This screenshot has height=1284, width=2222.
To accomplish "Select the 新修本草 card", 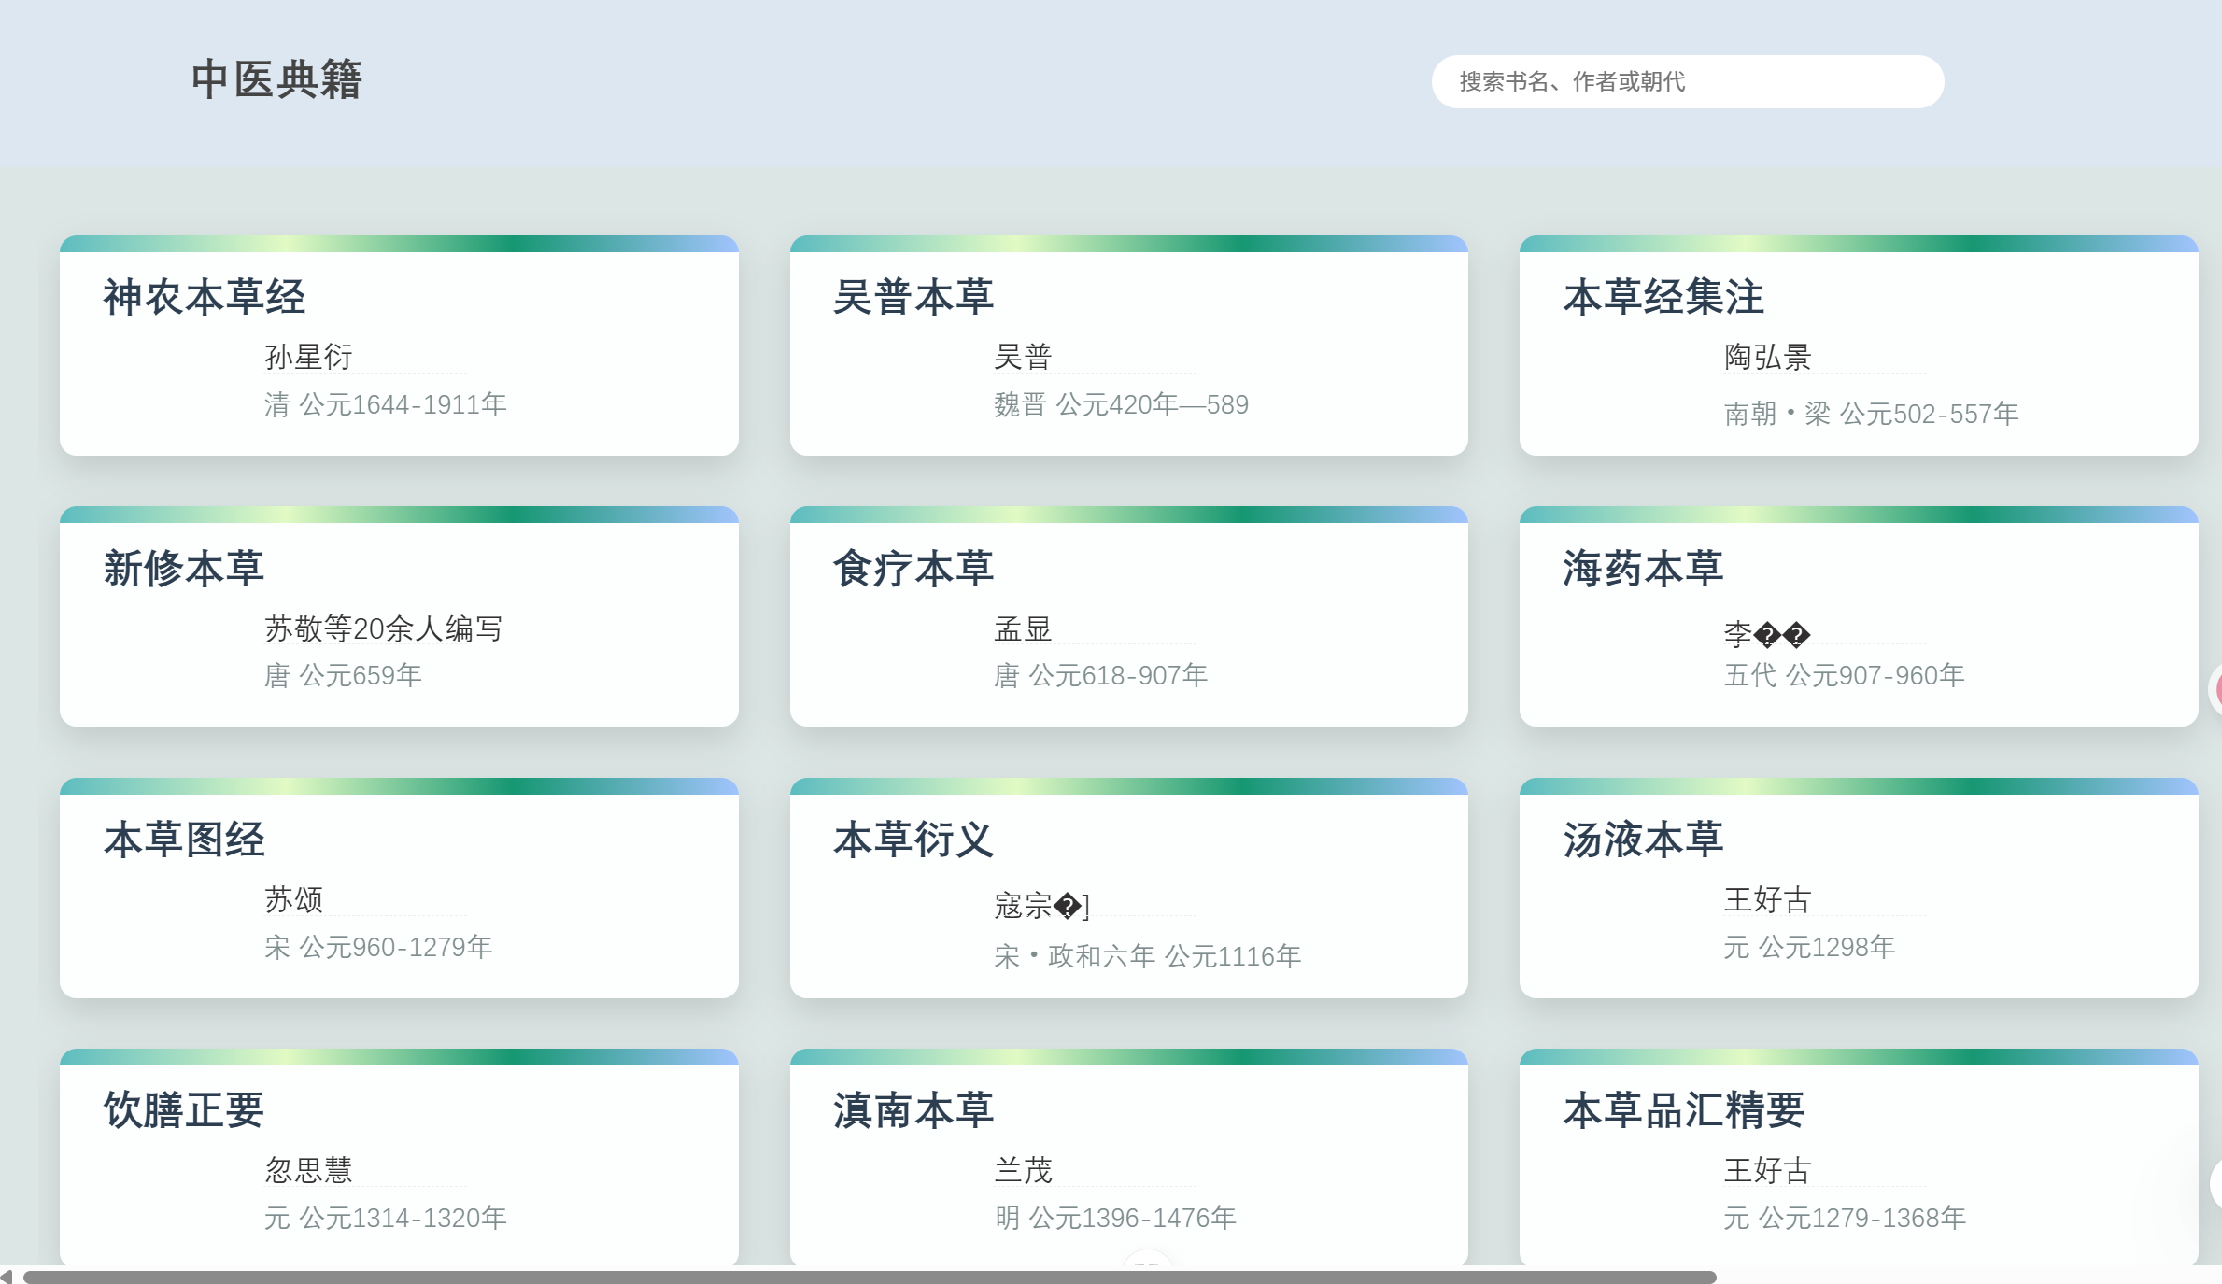I will tap(399, 618).
